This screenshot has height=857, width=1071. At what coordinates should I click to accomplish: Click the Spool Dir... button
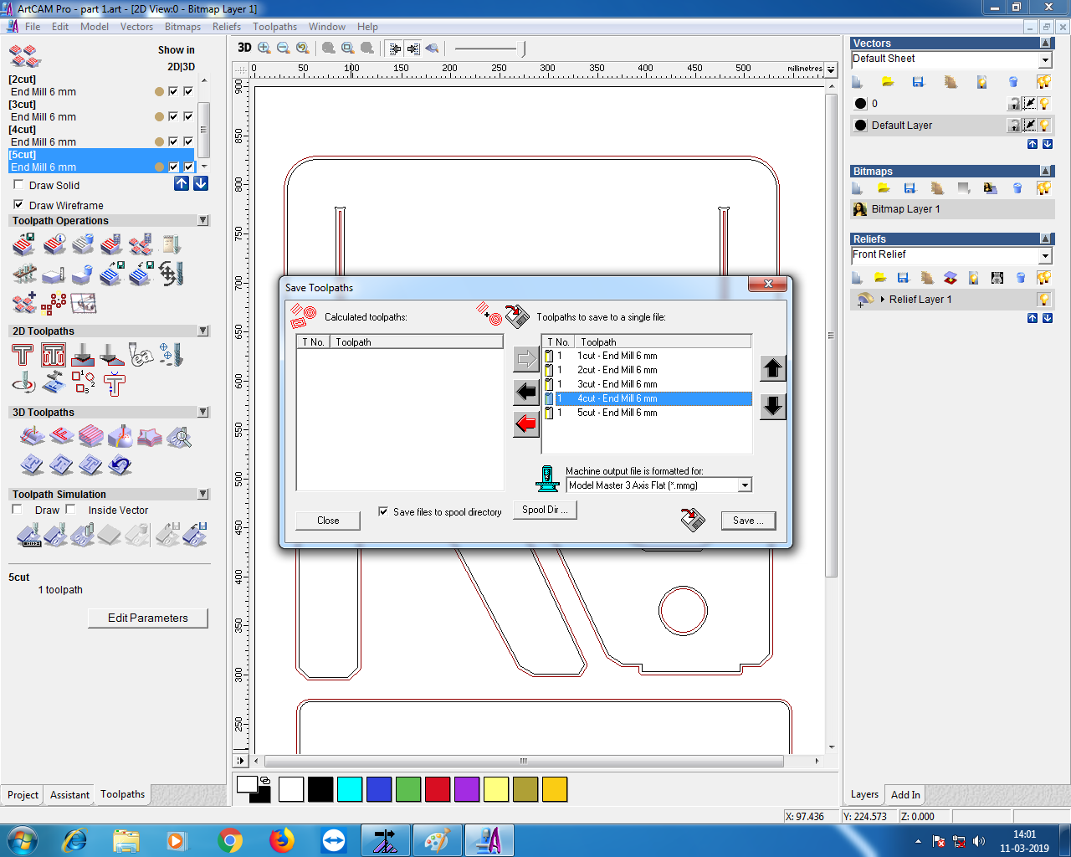(545, 510)
